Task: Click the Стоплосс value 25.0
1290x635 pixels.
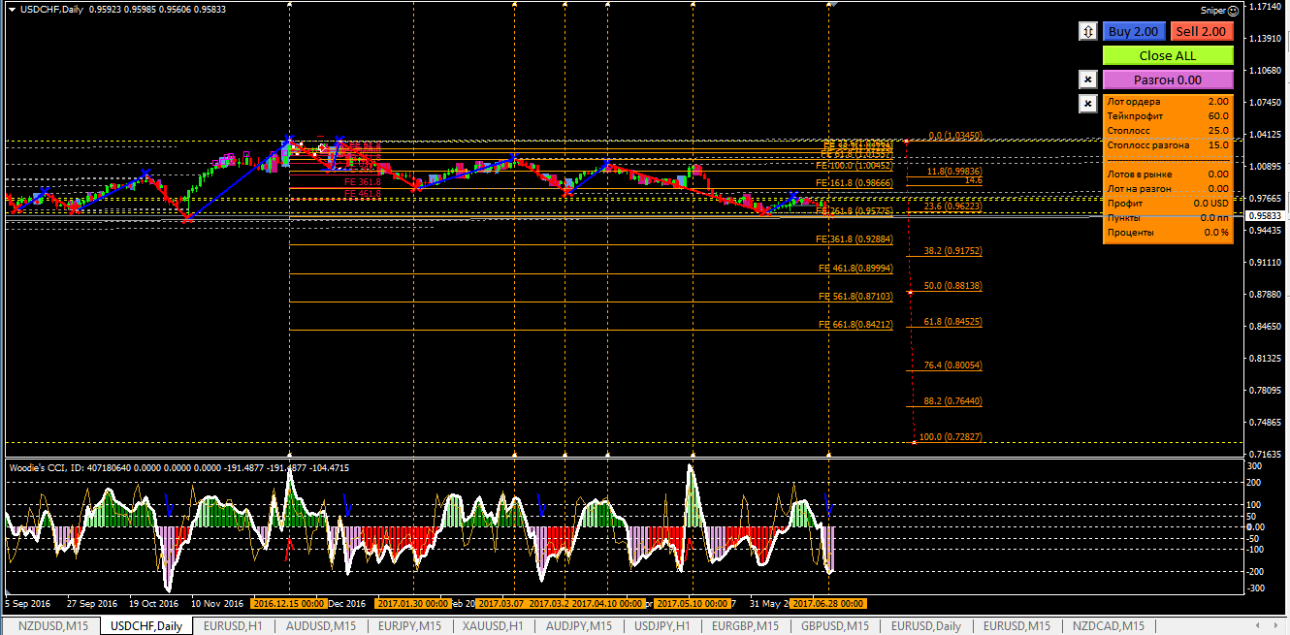Action: point(1218,130)
